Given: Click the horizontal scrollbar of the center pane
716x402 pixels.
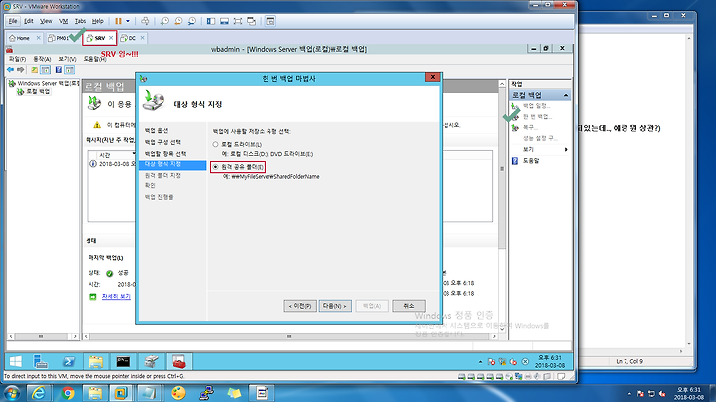Looking at the screenshot, I should [x=289, y=336].
